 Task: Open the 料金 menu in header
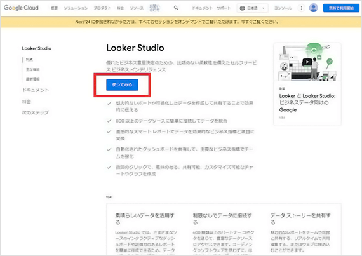coord(120,8)
